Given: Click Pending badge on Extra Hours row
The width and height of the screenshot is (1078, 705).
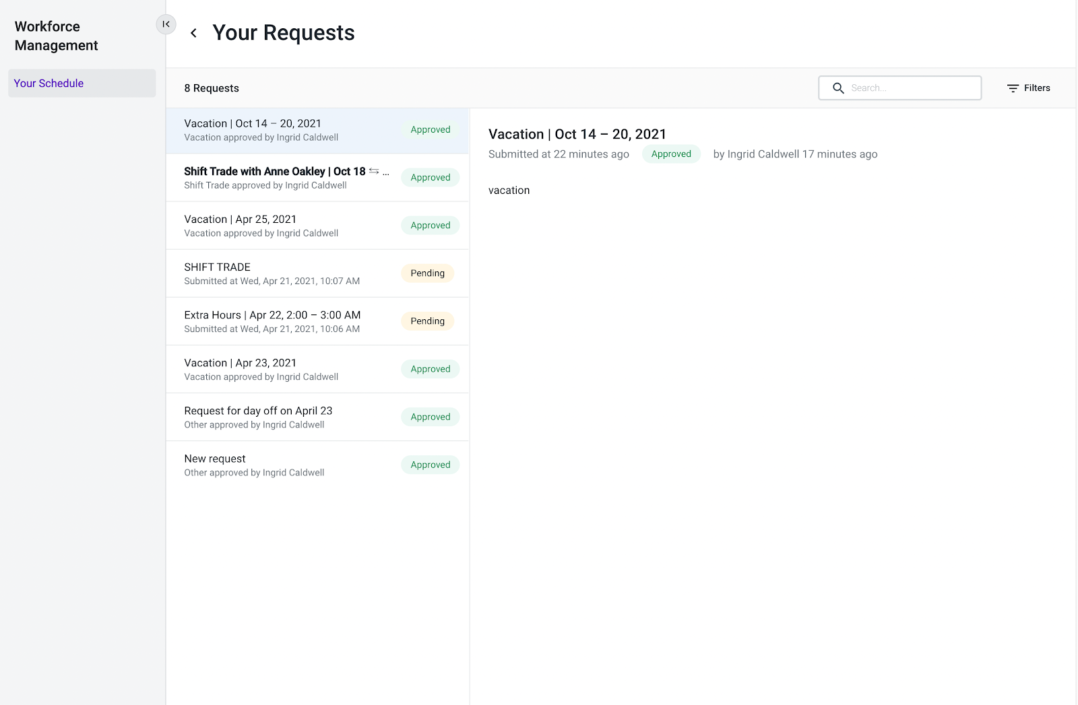Looking at the screenshot, I should 428,321.
